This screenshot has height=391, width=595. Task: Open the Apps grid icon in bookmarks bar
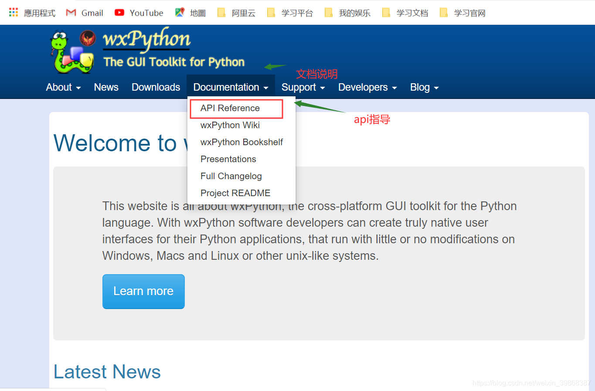(14, 12)
